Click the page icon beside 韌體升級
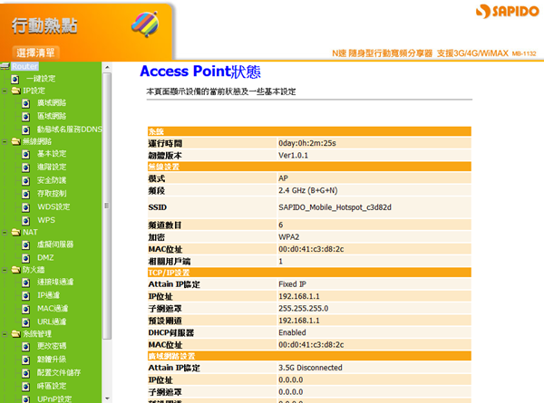 (x=25, y=360)
